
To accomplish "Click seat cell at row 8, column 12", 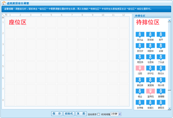I will click(124, 100).
